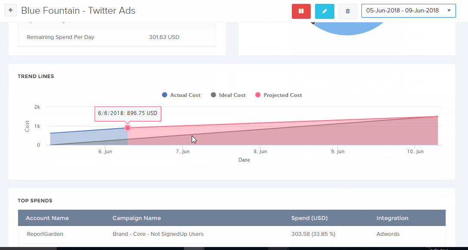Click the blue pie chart segment
Image resolution: width=468 pixels, height=250 pixels.
(347, 29)
